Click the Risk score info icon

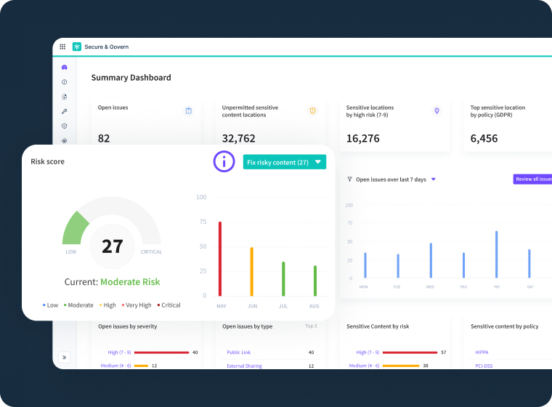click(224, 161)
